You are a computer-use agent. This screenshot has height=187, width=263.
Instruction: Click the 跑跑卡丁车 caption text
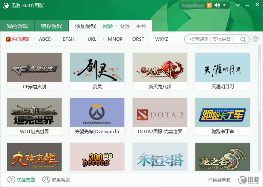pyautogui.click(x=222, y=132)
